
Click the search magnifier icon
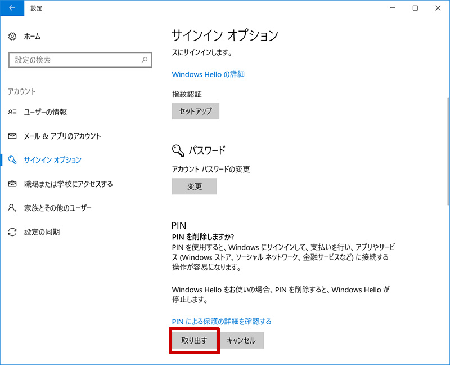pos(145,60)
